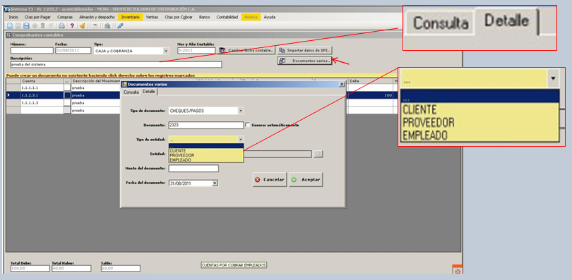Click the Aceptar button
This screenshot has height=280, width=572.
pyautogui.click(x=306, y=180)
